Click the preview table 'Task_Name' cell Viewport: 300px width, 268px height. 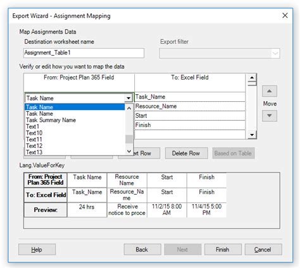tap(87, 195)
